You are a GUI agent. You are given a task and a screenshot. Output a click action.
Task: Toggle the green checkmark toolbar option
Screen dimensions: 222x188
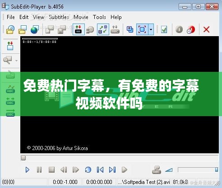(164, 29)
